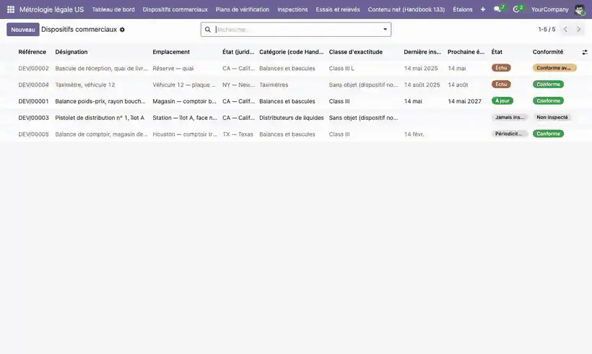Open the user avatar menu
Image resolution: width=592 pixels, height=354 pixels.
click(x=580, y=9)
